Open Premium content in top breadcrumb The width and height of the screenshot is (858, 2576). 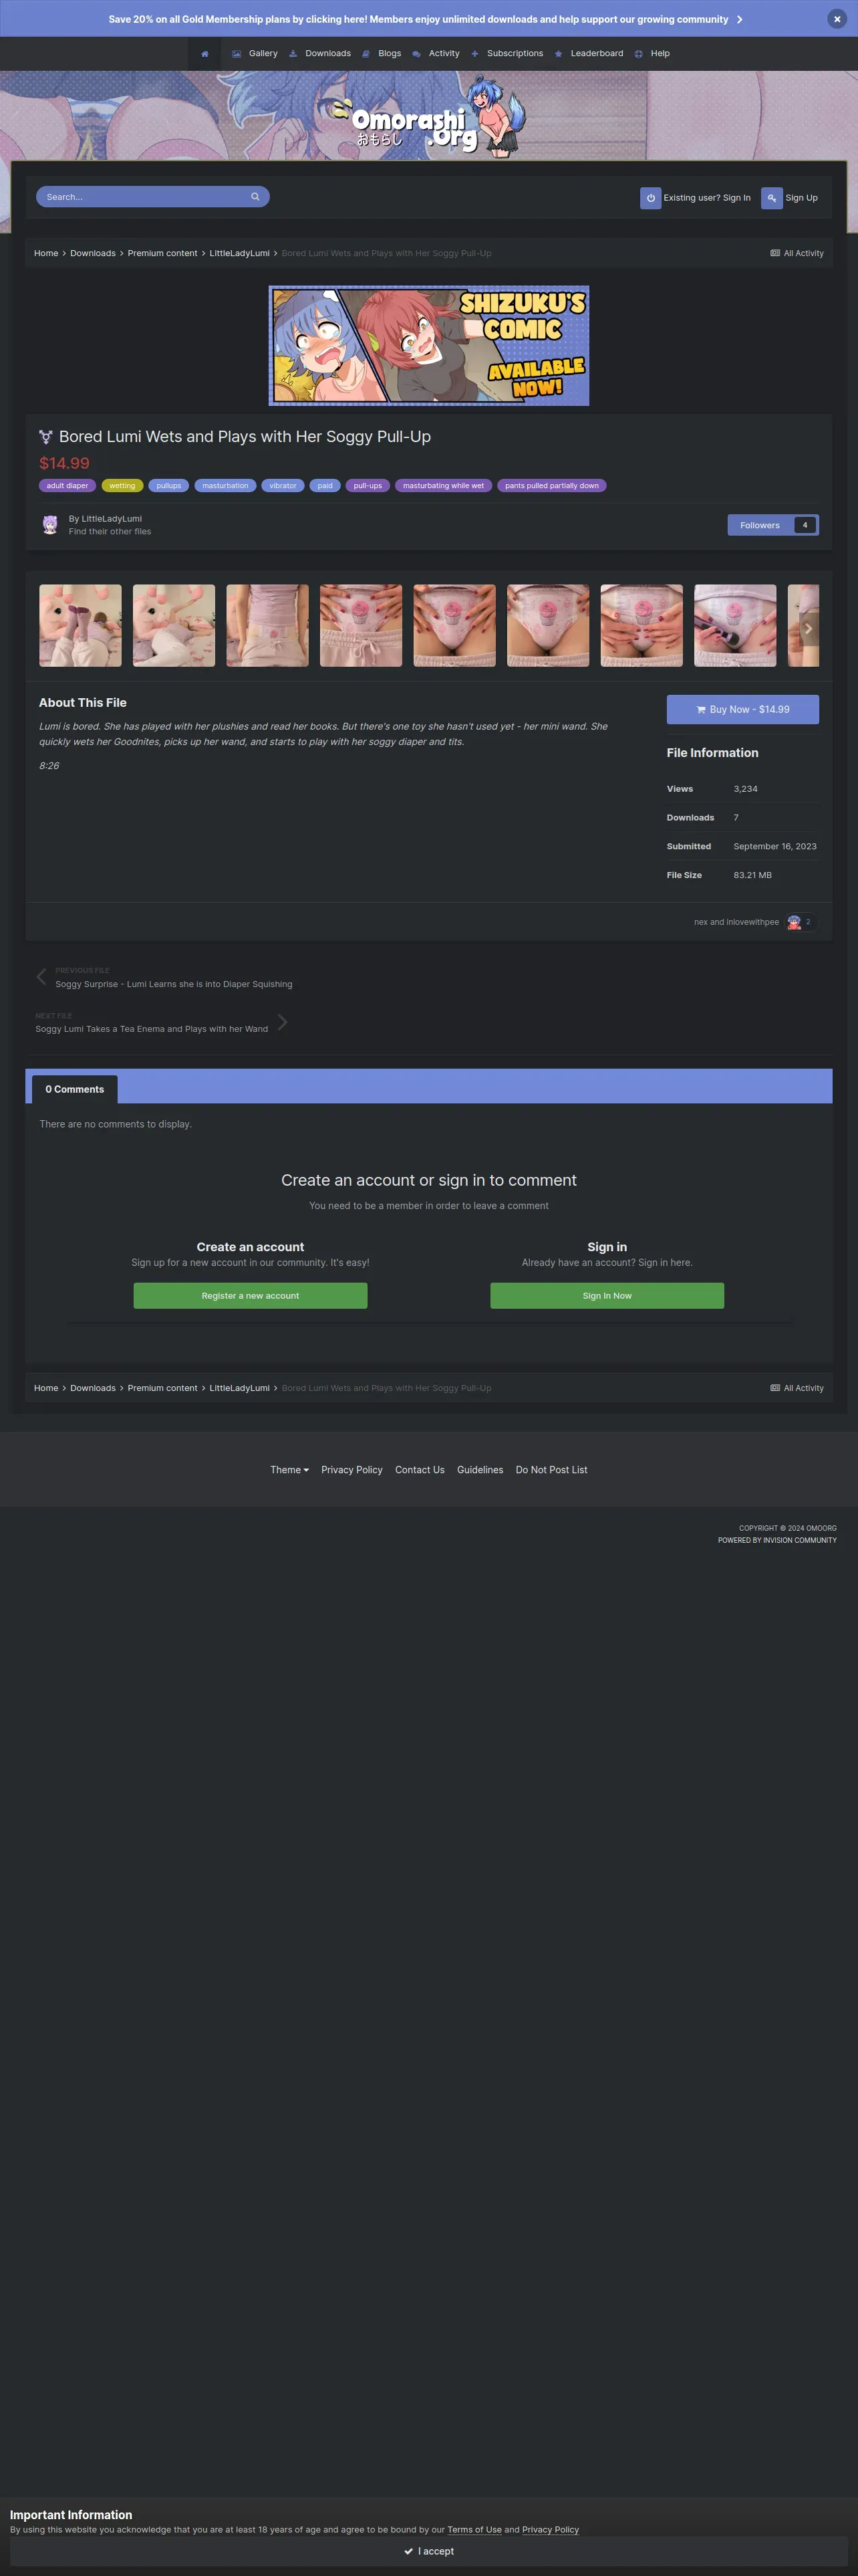tap(162, 253)
